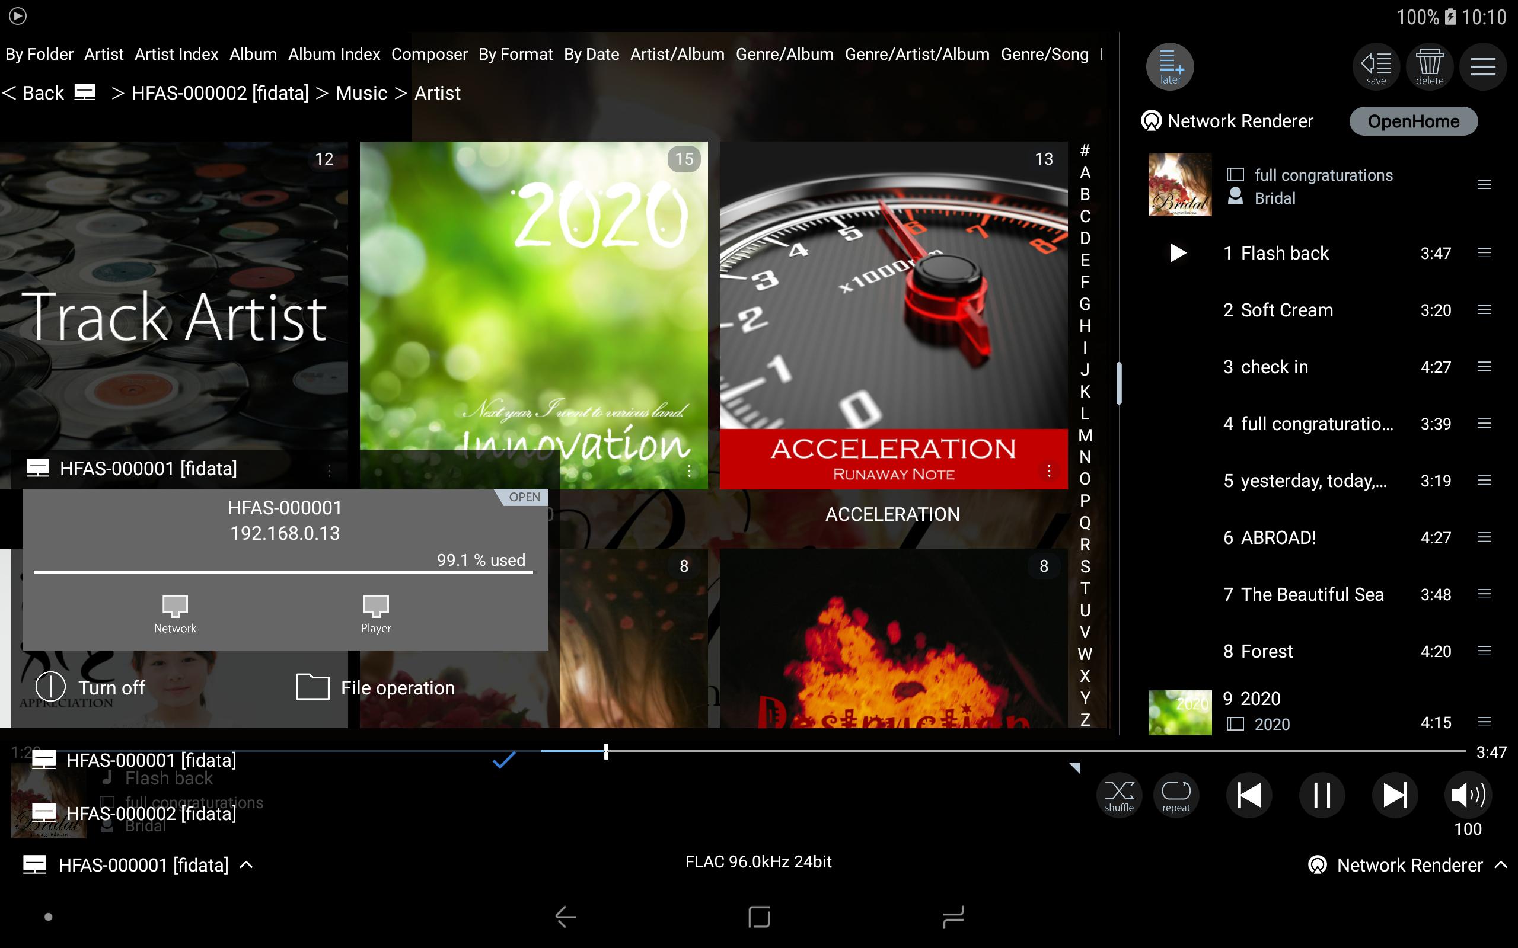Click the Turn off power icon
The height and width of the screenshot is (948, 1518).
tap(50, 687)
